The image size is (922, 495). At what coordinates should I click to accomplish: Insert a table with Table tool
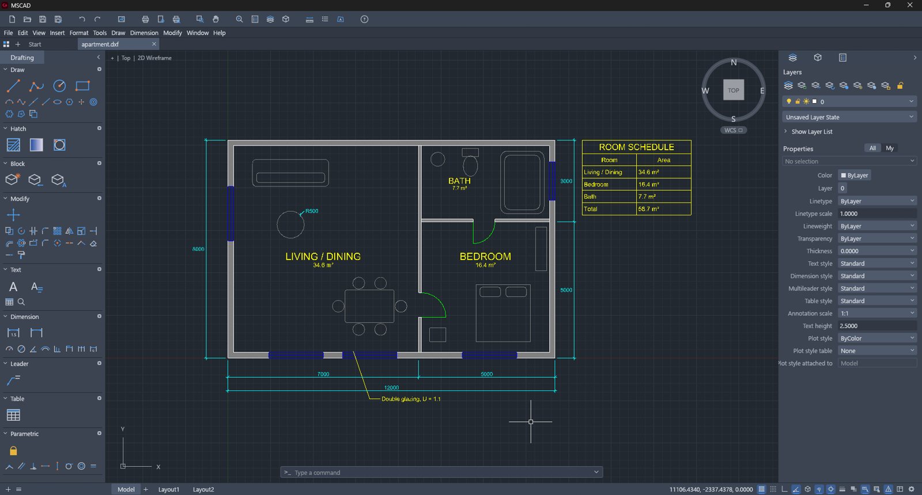[x=13, y=415]
